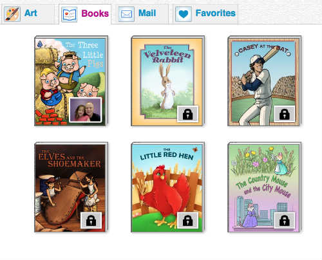
Task: Click the paint palette Art icon
Action: [12, 14]
